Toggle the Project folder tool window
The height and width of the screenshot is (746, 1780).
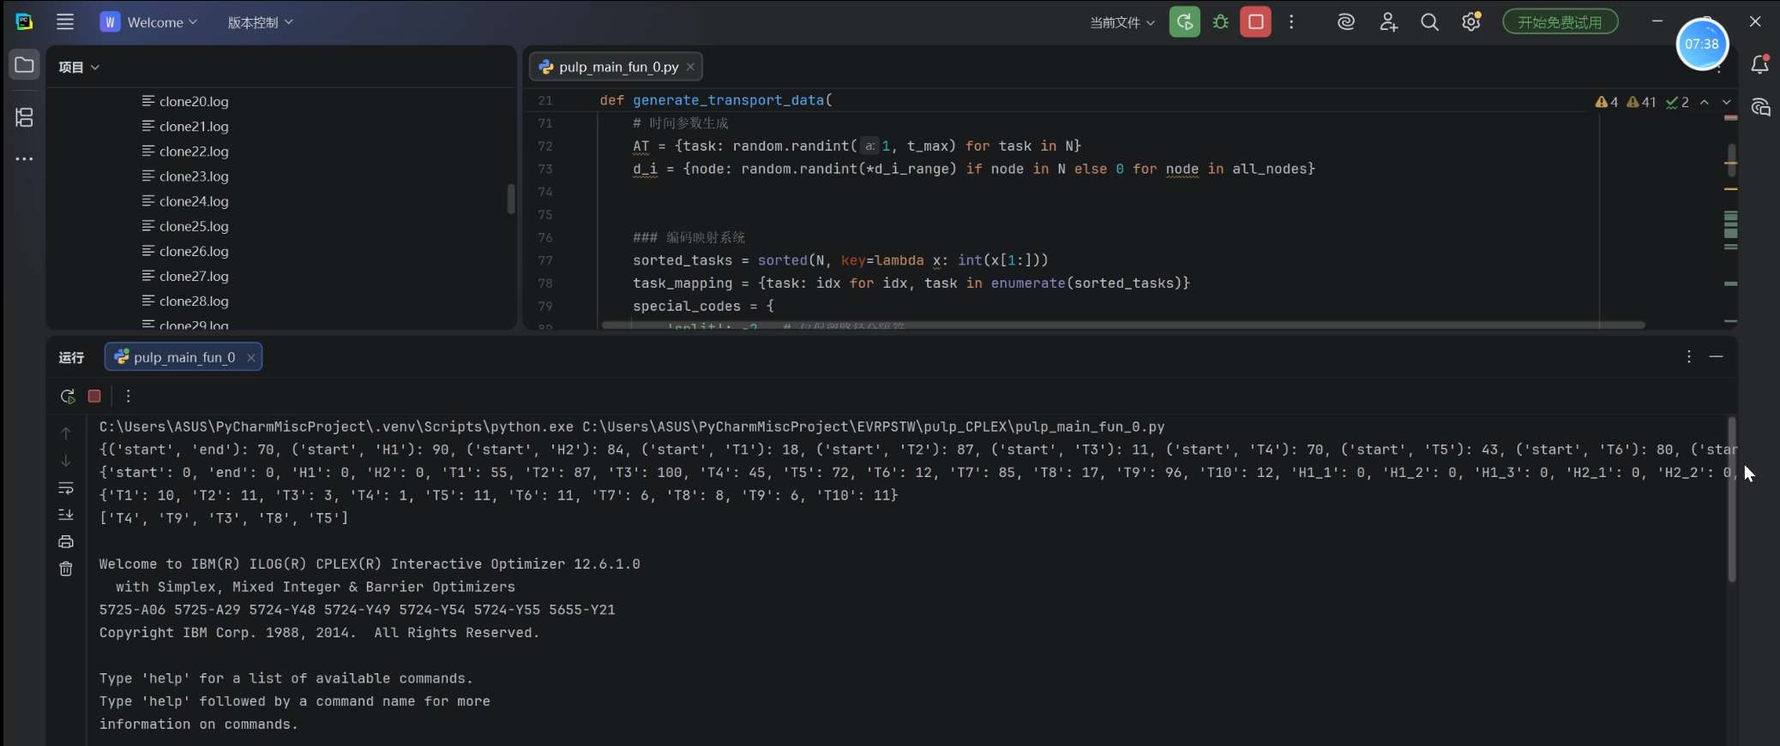click(24, 65)
